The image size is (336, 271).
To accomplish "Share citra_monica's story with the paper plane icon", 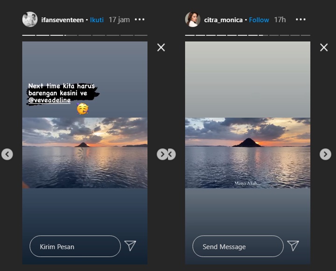I will pos(293,246).
